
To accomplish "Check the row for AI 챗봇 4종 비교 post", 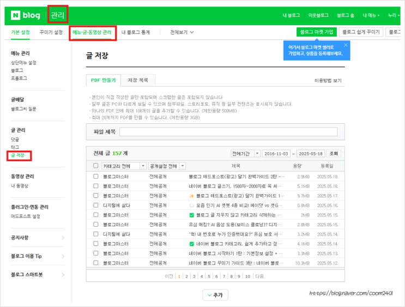I will point(96,205).
